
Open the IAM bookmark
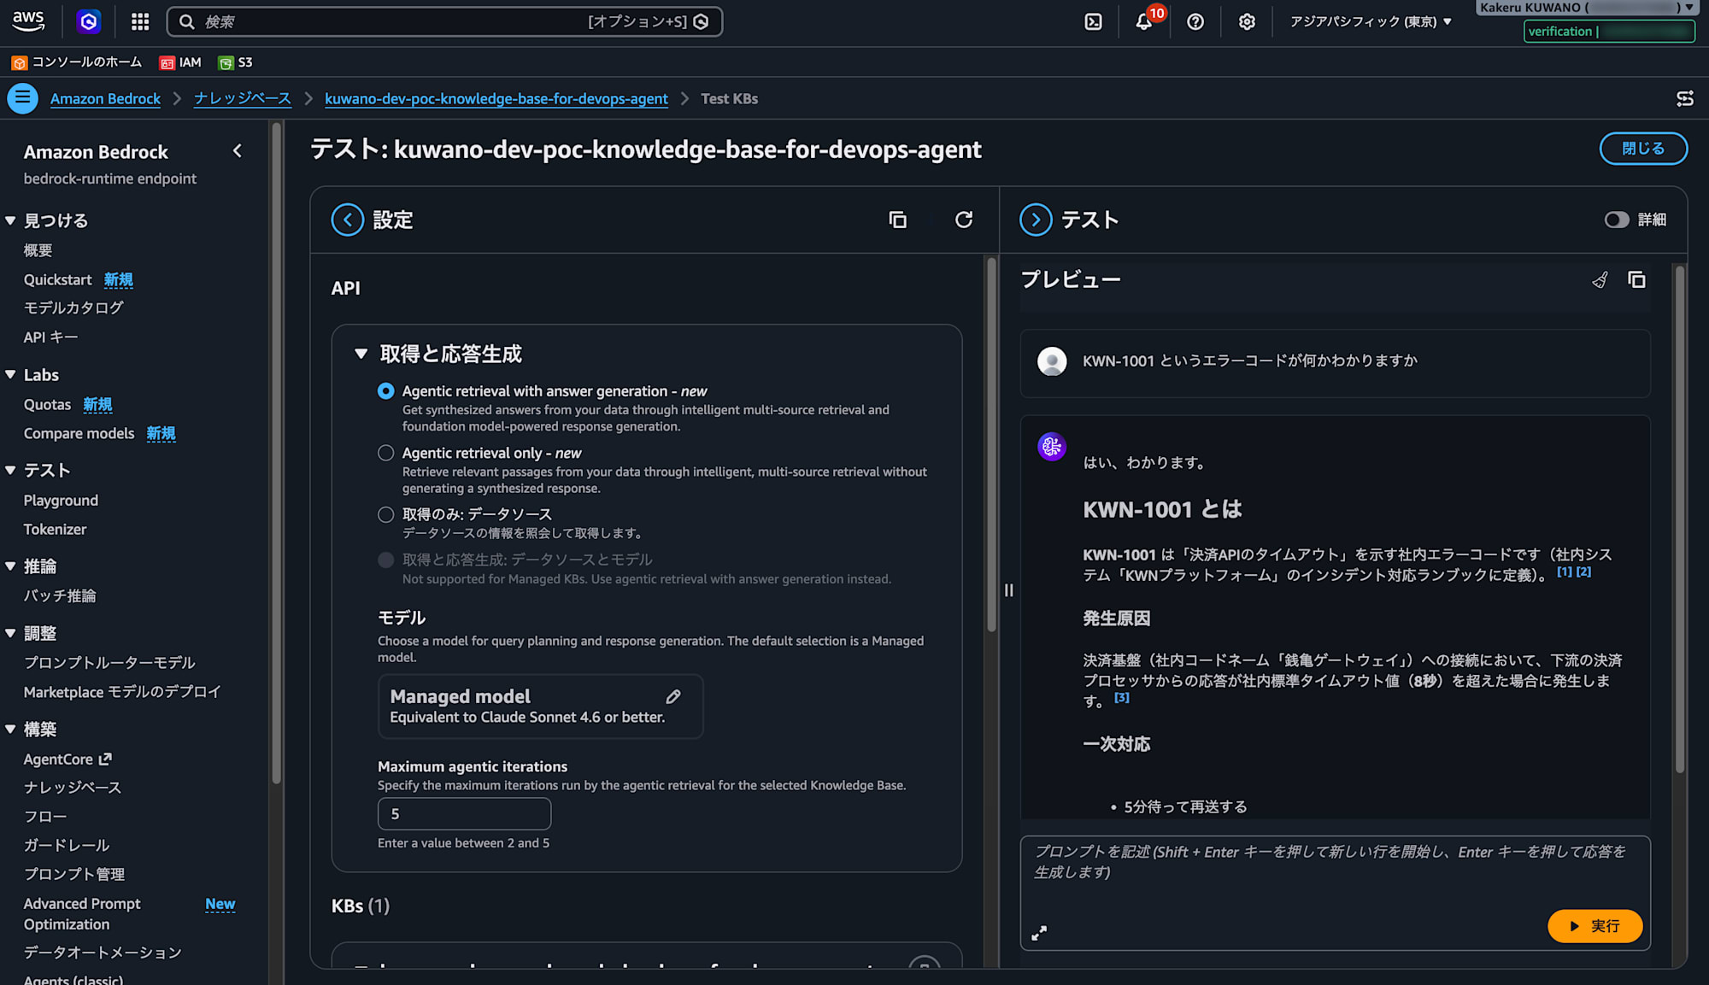[180, 62]
